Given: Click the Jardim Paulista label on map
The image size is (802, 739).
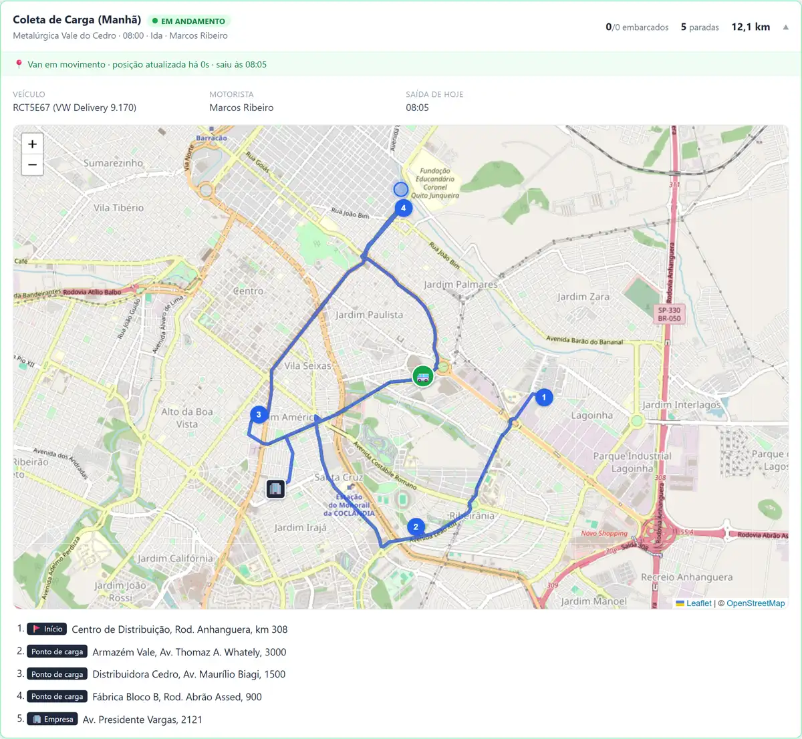Looking at the screenshot, I should pyautogui.click(x=370, y=315).
